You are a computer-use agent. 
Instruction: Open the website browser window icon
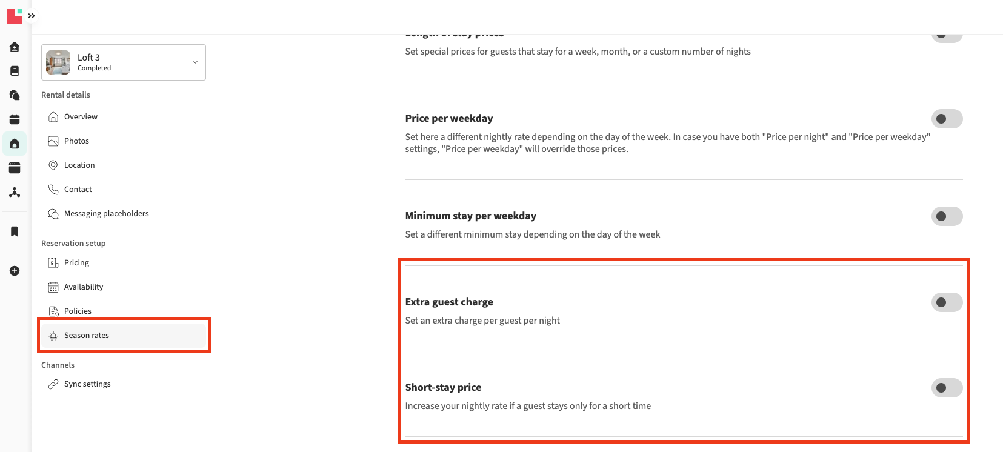point(15,168)
